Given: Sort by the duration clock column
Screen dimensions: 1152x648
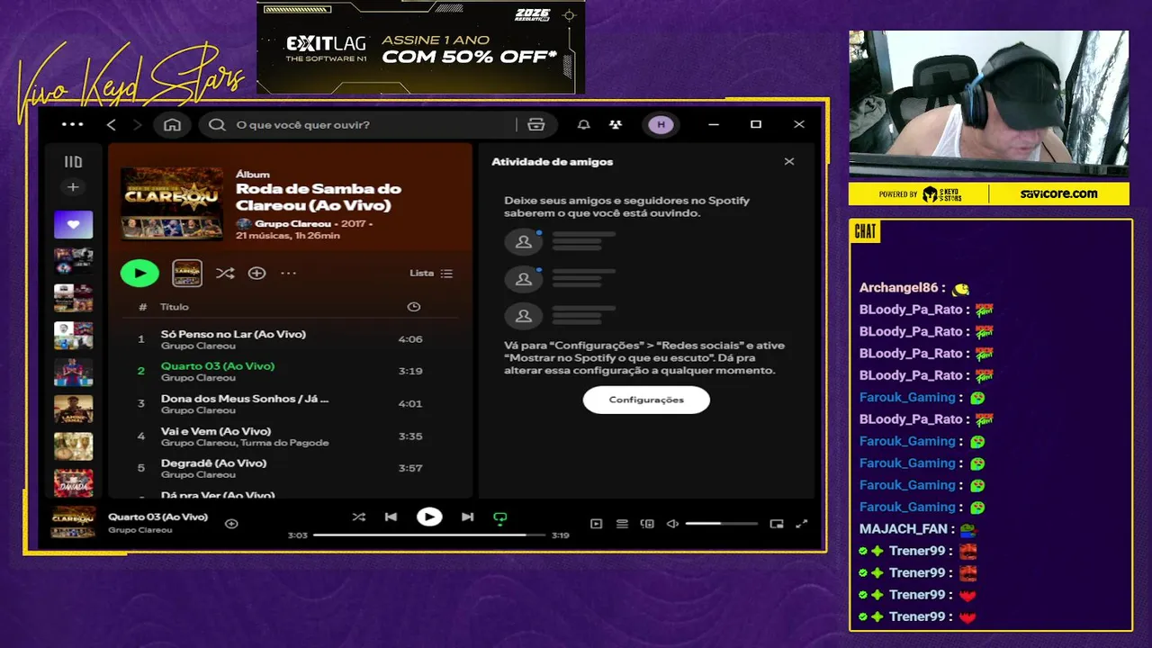Looking at the screenshot, I should (x=413, y=307).
